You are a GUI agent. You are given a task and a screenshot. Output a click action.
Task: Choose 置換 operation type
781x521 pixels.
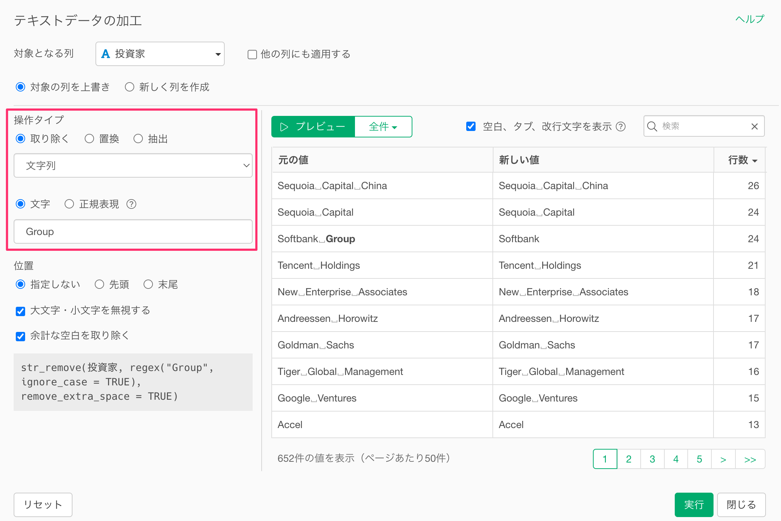click(x=89, y=139)
